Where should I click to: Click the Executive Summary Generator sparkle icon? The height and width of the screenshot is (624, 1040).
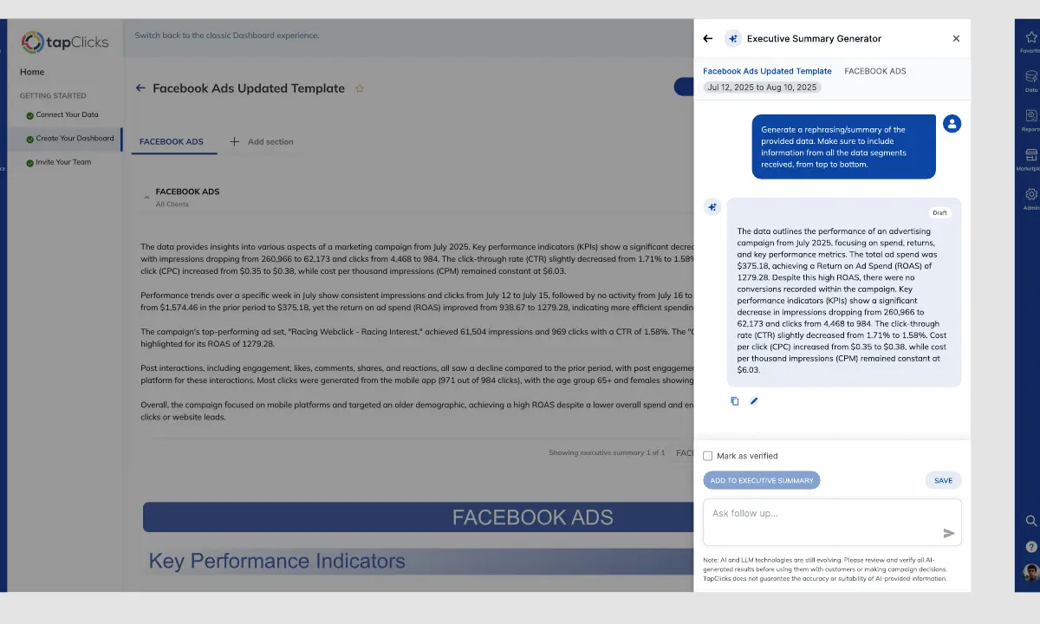pos(733,39)
